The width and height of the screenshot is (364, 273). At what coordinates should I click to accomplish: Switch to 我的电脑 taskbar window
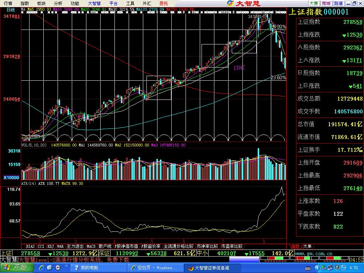click(98, 268)
